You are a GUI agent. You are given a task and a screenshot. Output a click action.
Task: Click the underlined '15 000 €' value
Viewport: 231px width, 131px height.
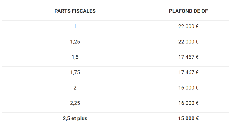pos(188,118)
